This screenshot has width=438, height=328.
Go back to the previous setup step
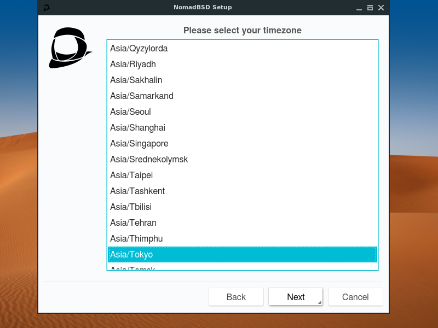point(236,297)
